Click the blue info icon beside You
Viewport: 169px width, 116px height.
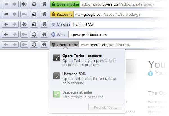click(x=151, y=74)
